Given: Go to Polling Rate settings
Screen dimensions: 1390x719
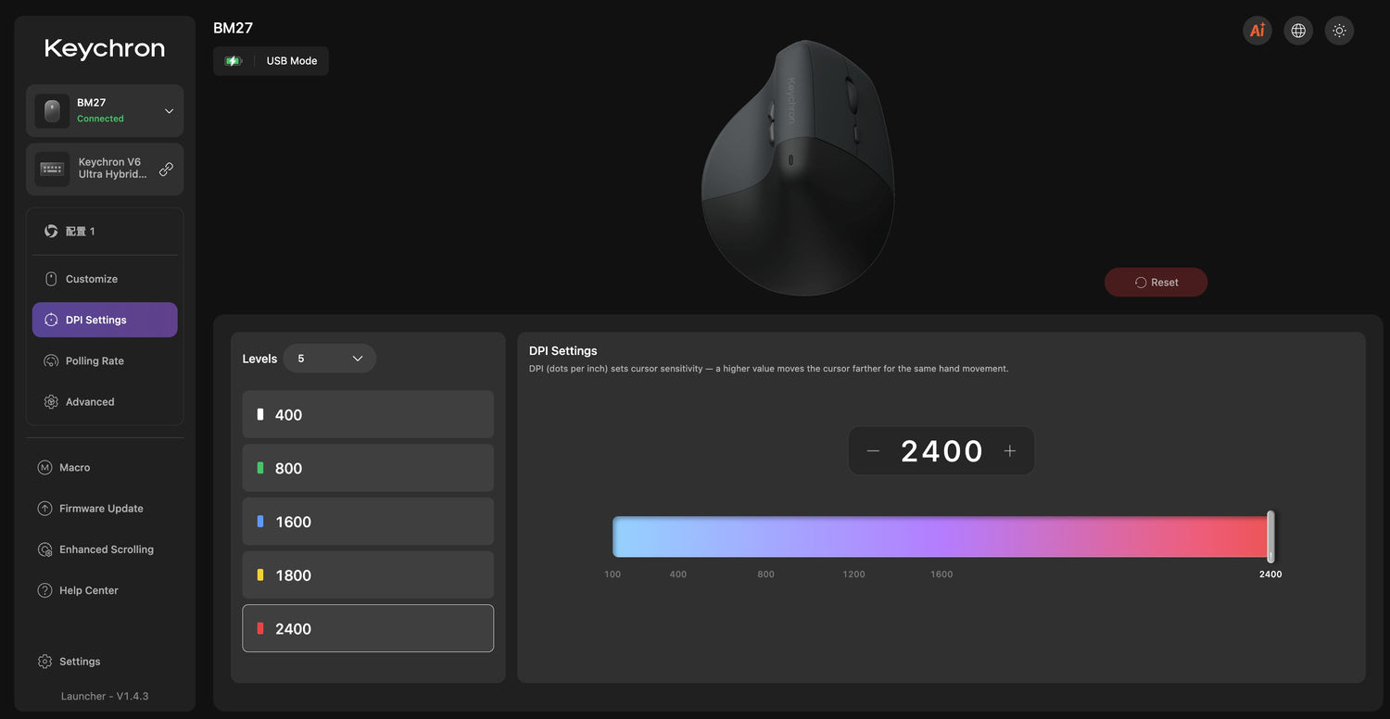Looking at the screenshot, I should coord(105,360).
